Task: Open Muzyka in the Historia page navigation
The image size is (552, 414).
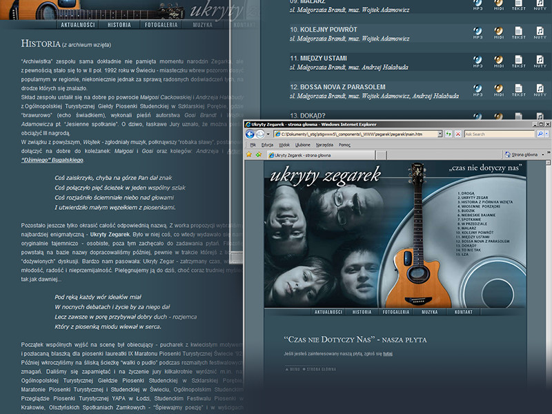Action: (203, 25)
